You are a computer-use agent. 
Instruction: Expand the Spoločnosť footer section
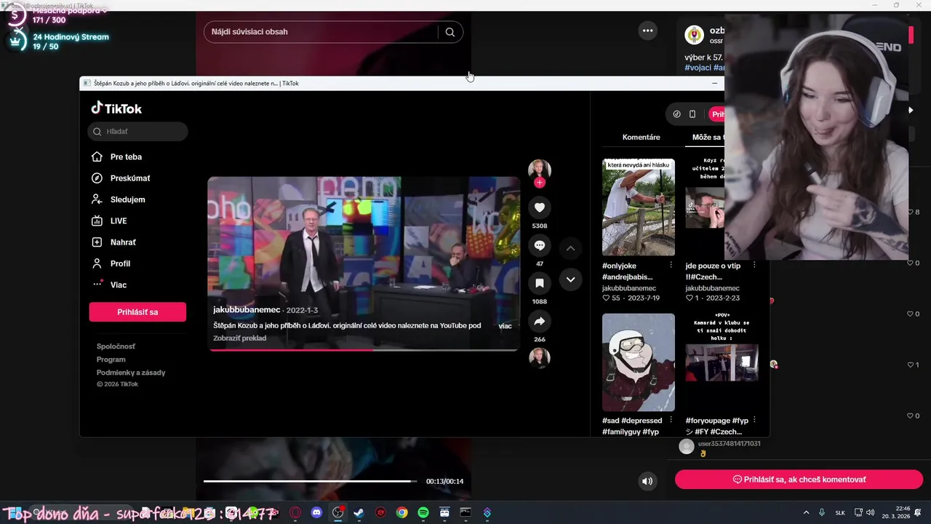tap(116, 346)
